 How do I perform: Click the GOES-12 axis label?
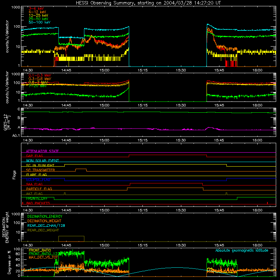[x=7, y=122]
